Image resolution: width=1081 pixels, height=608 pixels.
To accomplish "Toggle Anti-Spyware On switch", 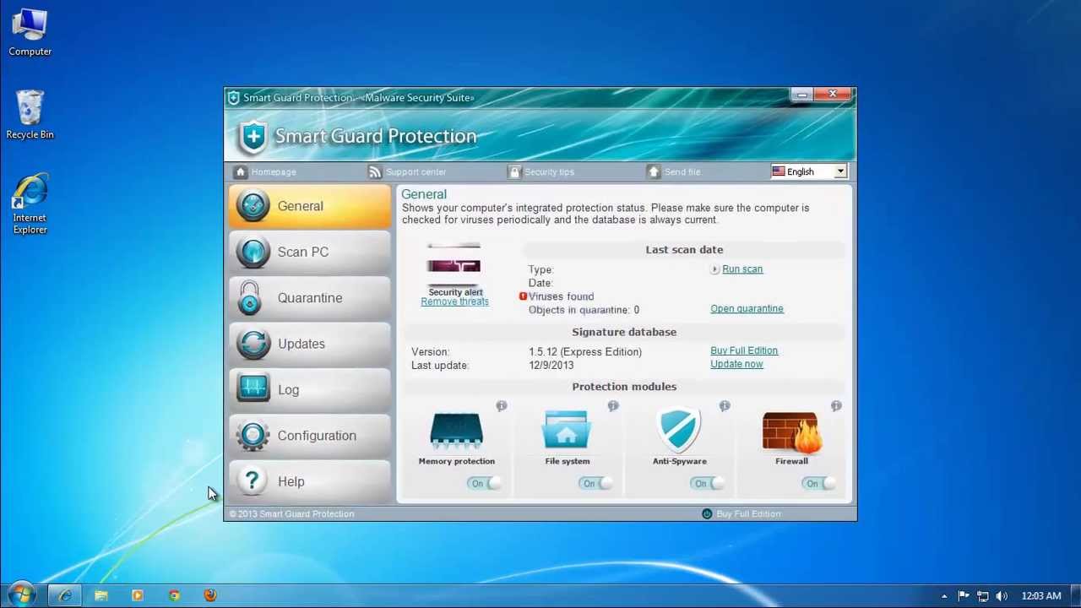I will pos(707,484).
